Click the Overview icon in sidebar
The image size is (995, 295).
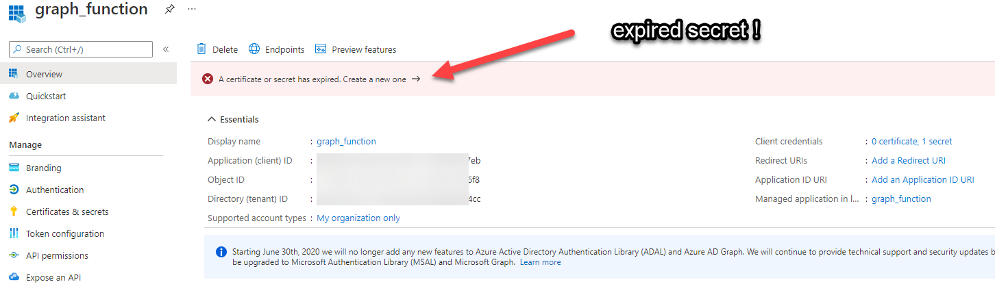click(x=14, y=74)
